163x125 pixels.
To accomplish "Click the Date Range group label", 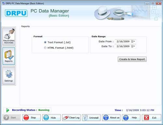I will point(98,36).
